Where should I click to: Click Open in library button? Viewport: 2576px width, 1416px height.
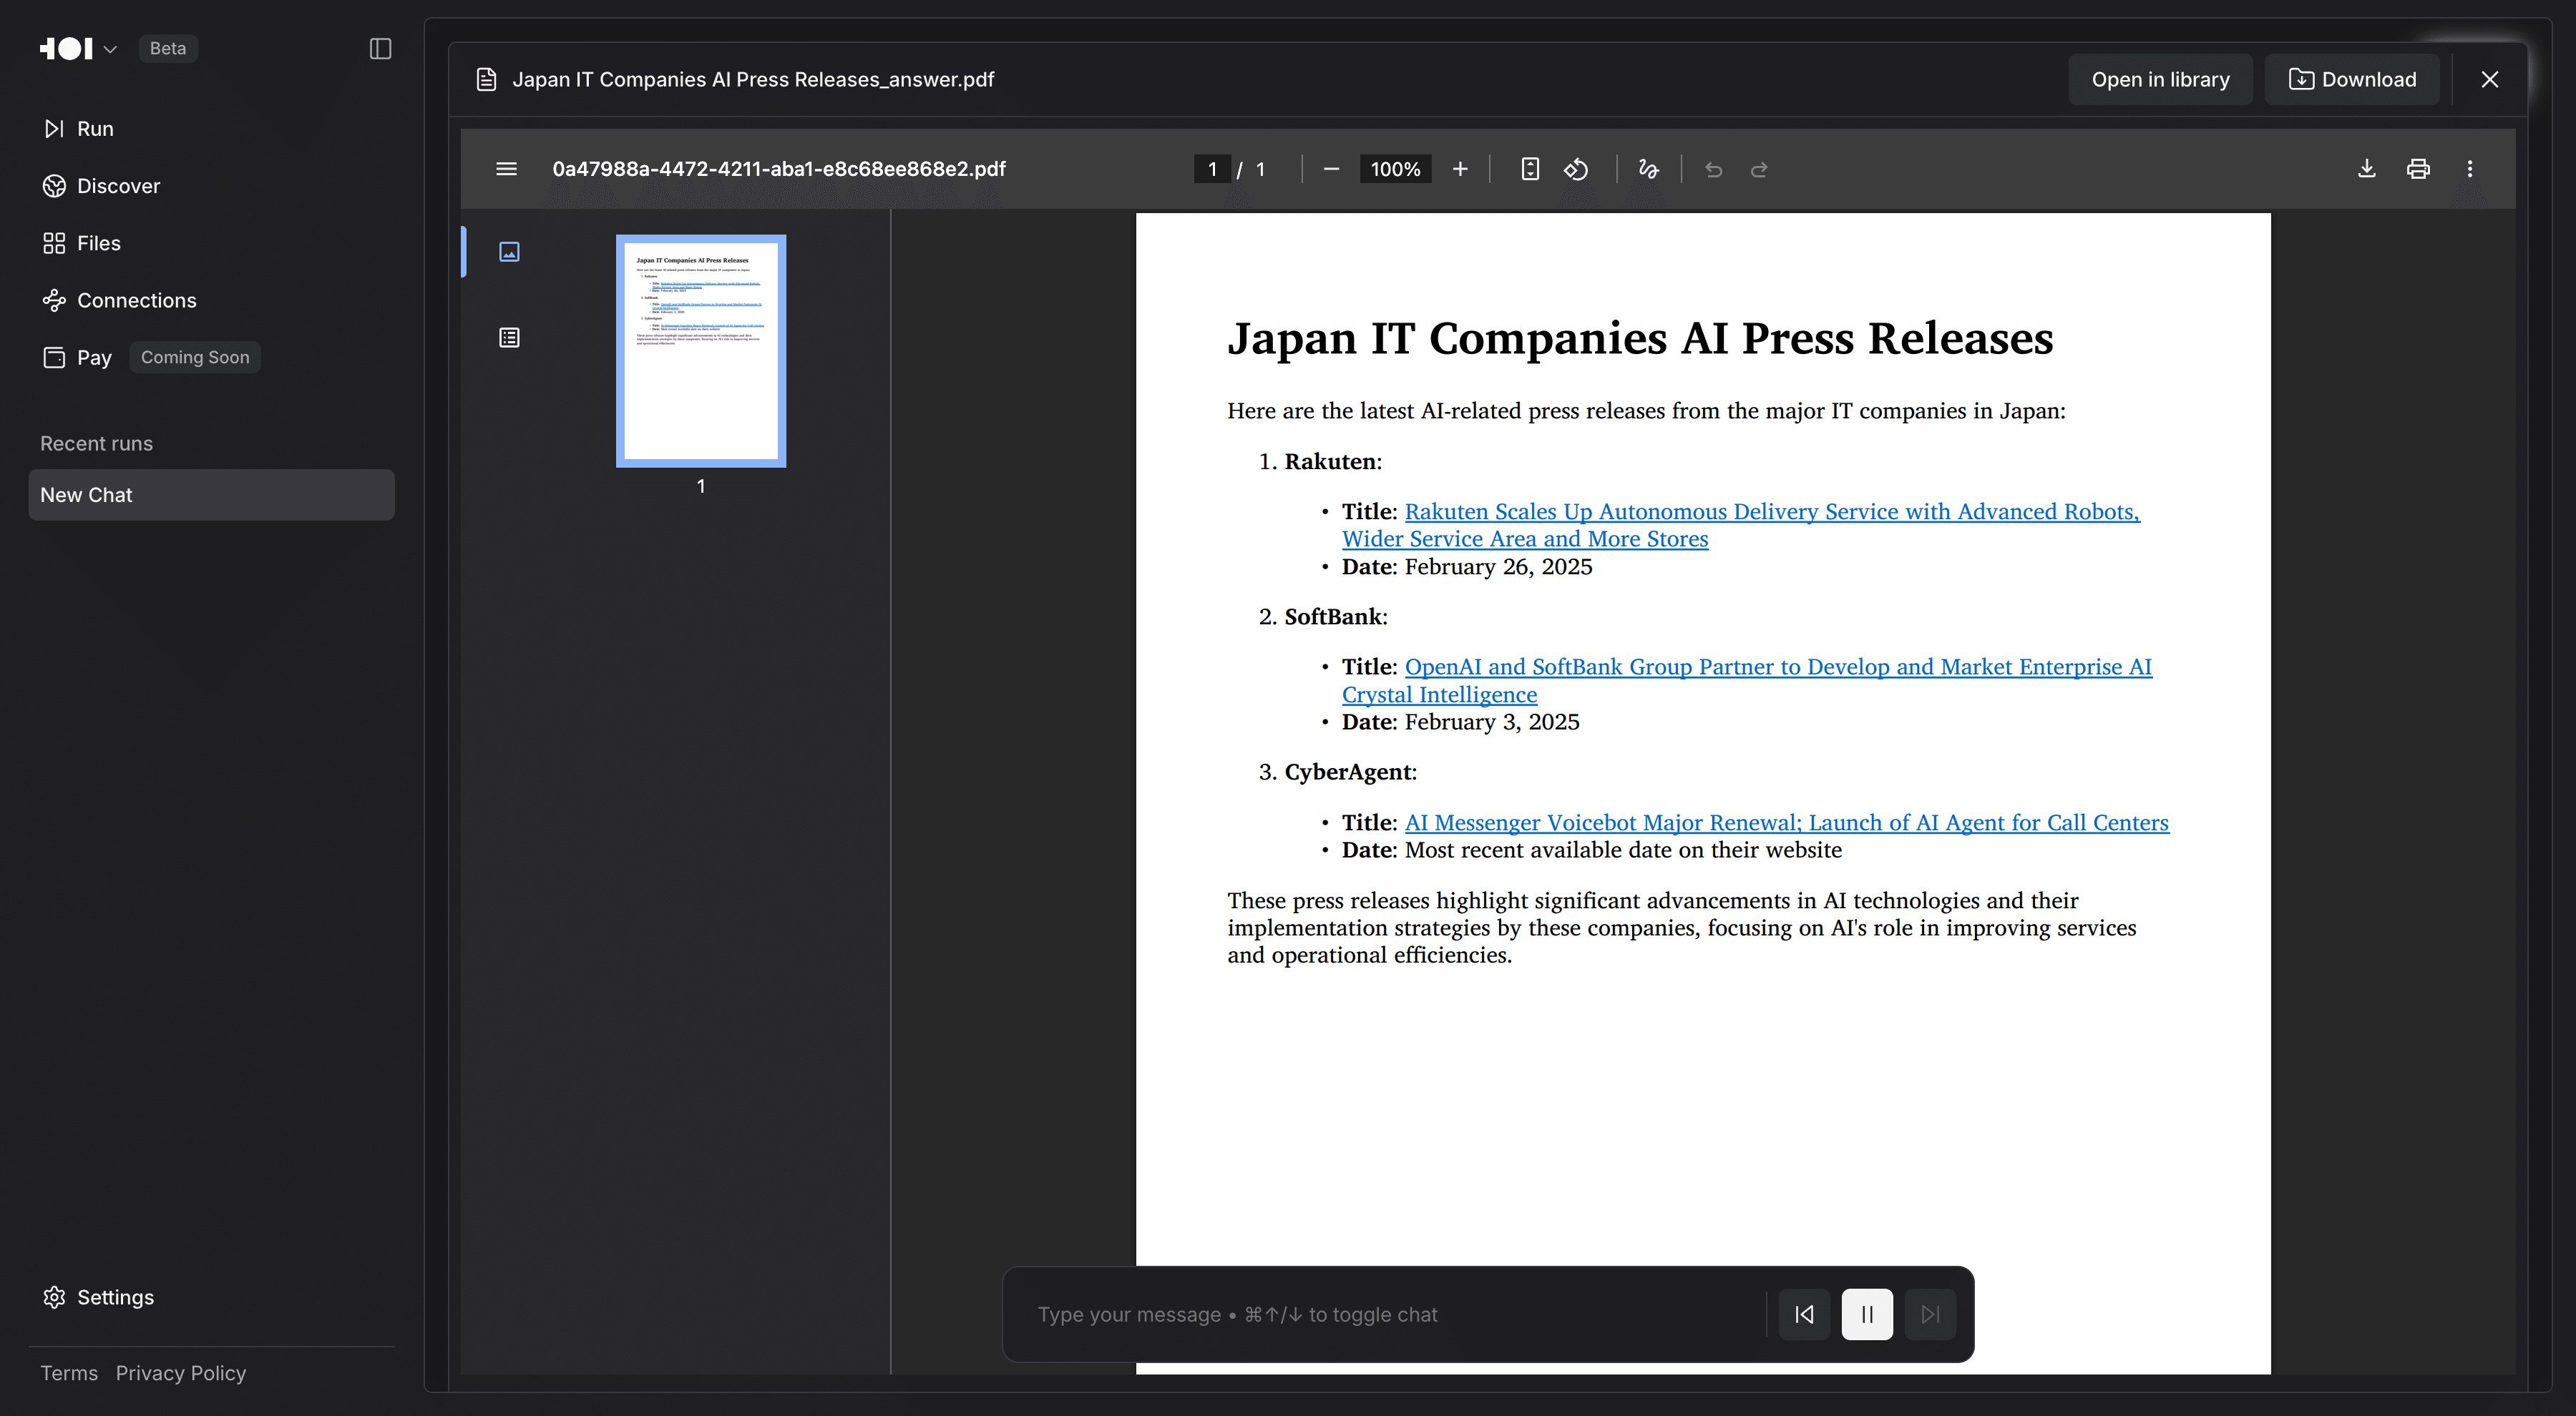tap(2160, 79)
